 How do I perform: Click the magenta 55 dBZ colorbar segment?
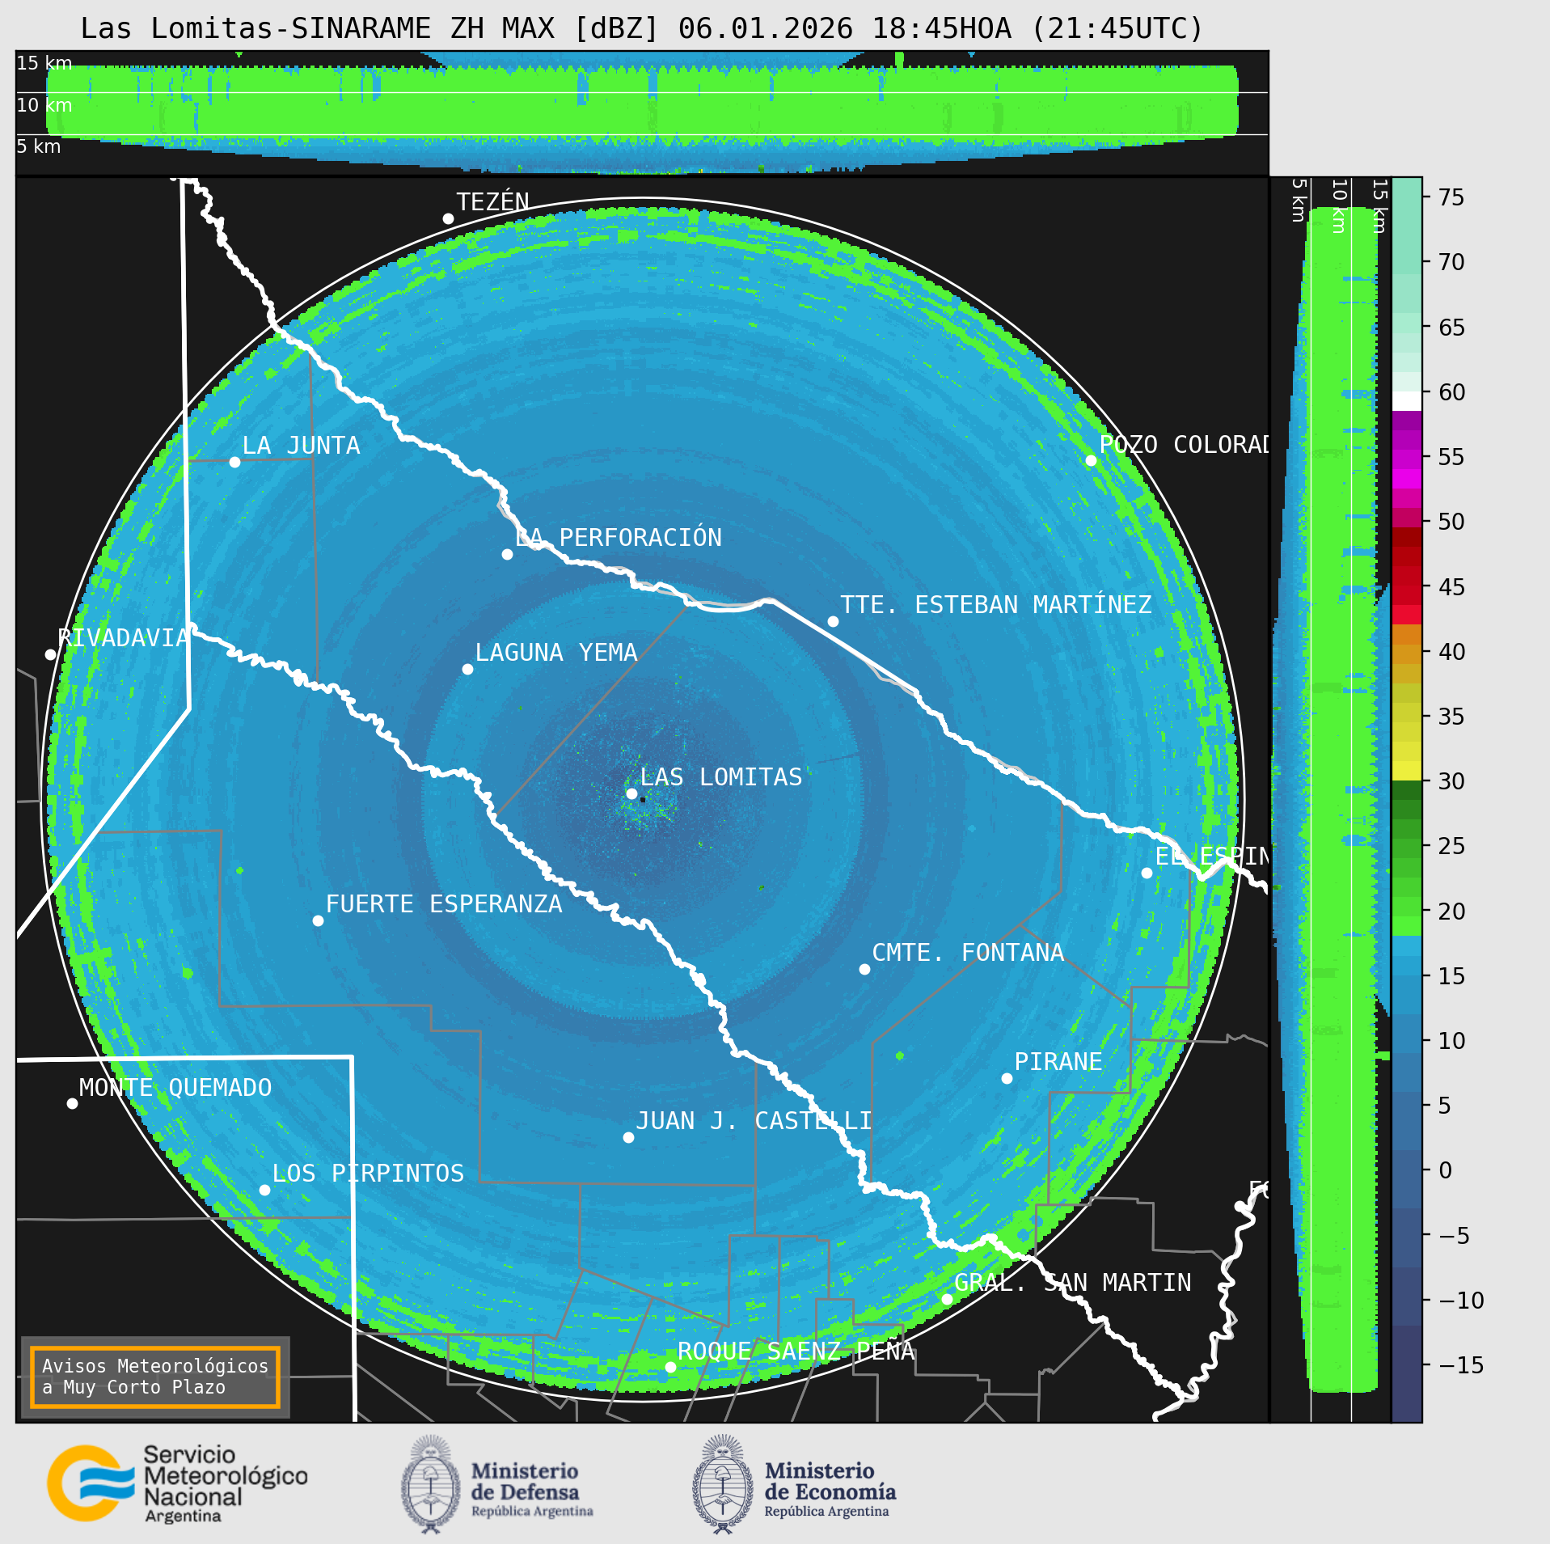pos(1406,459)
